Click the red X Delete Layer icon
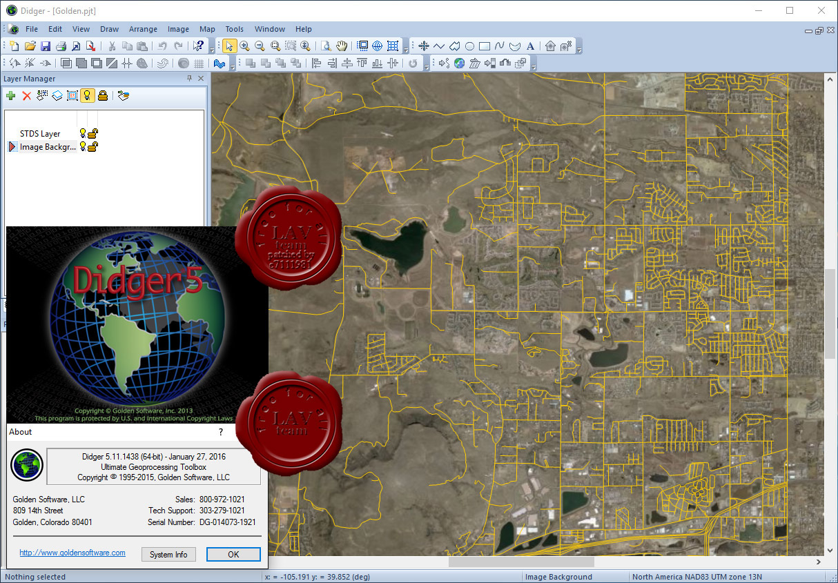 click(27, 95)
